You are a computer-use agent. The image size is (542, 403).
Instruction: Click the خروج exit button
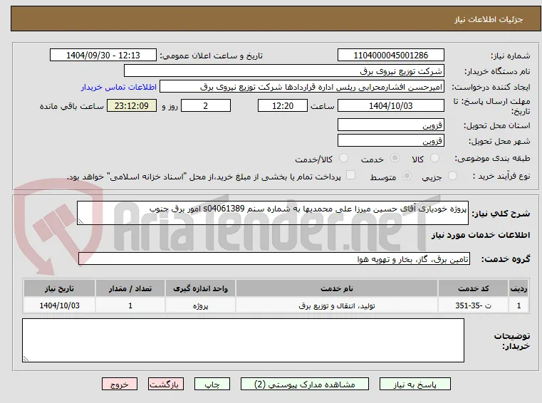[120, 384]
